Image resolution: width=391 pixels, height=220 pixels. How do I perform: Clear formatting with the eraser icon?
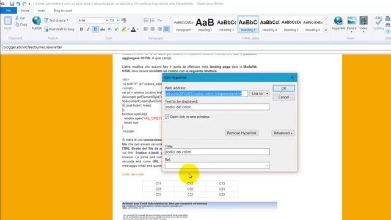click(x=124, y=20)
